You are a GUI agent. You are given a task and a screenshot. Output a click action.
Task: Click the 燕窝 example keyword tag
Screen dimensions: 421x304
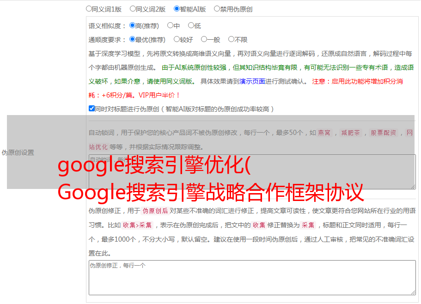click(324, 133)
